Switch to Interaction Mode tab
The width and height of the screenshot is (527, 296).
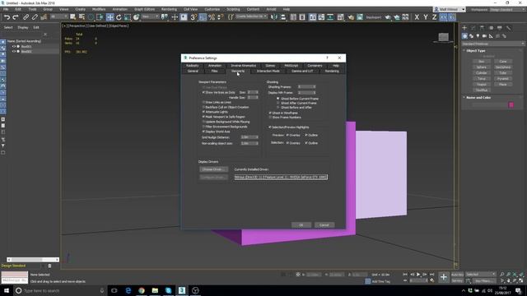[x=268, y=72]
